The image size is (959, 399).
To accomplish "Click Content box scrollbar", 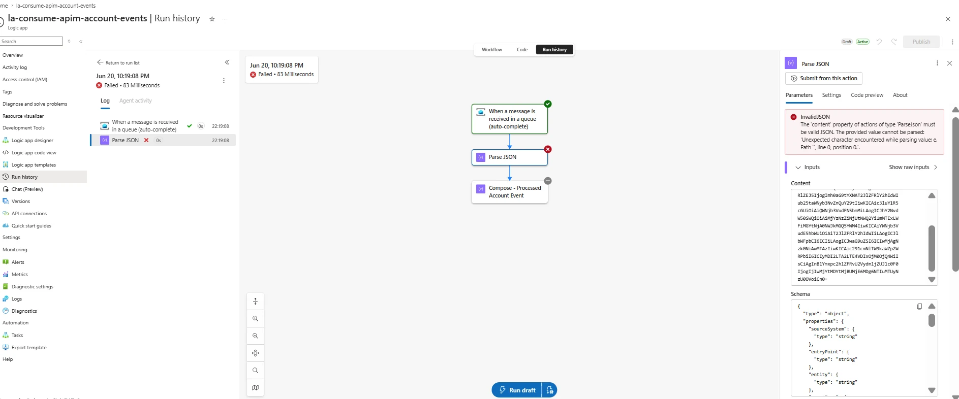I will click(932, 249).
